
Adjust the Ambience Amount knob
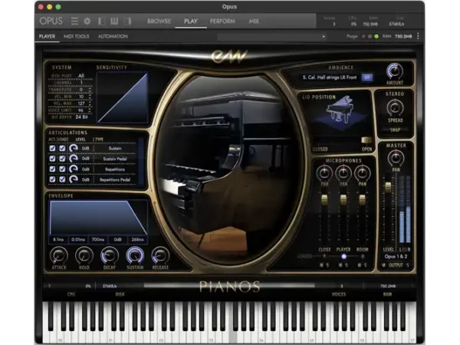coord(395,71)
